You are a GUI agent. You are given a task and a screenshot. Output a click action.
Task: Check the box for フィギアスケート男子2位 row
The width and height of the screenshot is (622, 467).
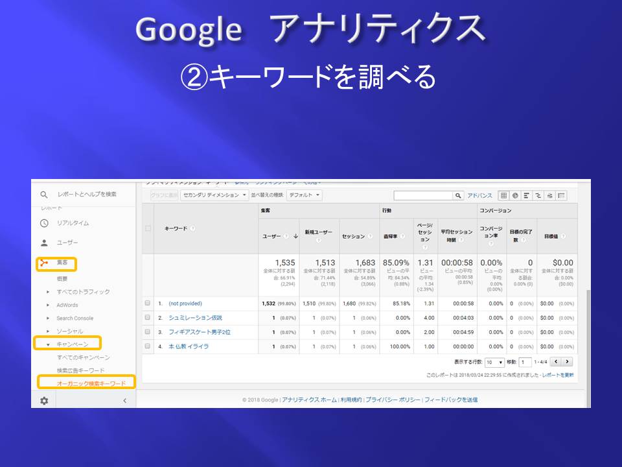tap(148, 331)
